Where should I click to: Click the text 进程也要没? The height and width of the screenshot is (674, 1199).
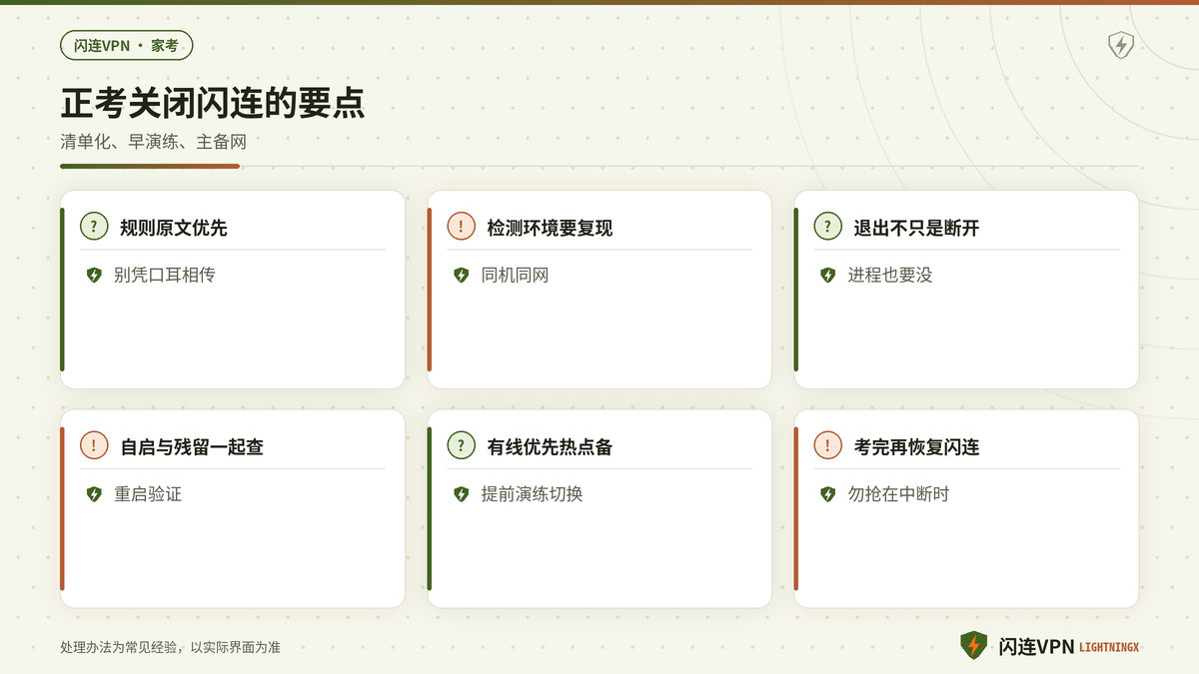(890, 276)
